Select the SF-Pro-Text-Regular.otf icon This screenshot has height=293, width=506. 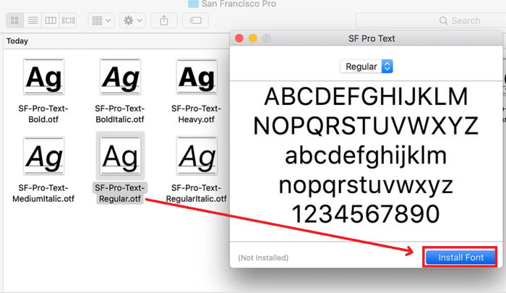click(x=120, y=156)
